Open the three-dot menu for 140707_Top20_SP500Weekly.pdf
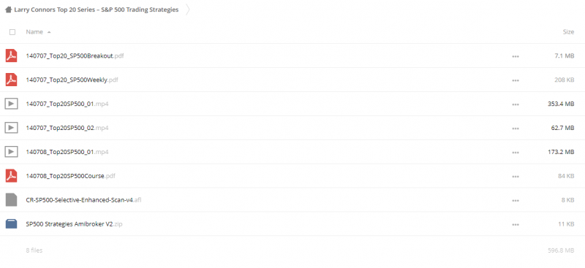 516,80
